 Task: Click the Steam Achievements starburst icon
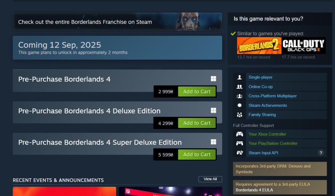[240, 105]
